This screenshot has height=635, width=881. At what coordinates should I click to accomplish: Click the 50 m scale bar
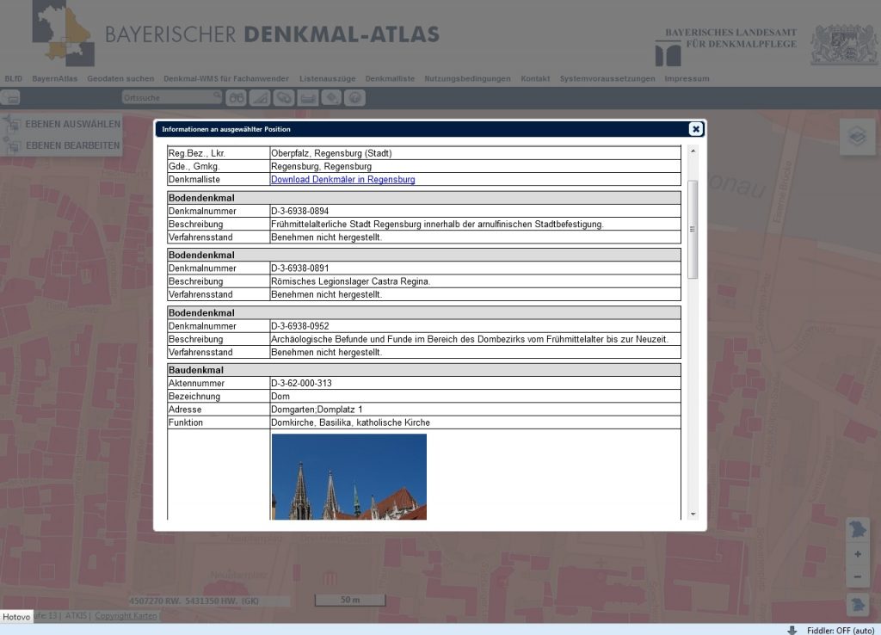point(350,601)
